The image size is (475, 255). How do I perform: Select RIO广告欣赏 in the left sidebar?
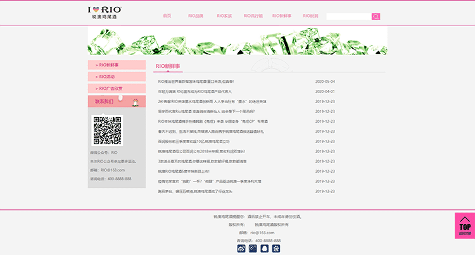pos(117,89)
